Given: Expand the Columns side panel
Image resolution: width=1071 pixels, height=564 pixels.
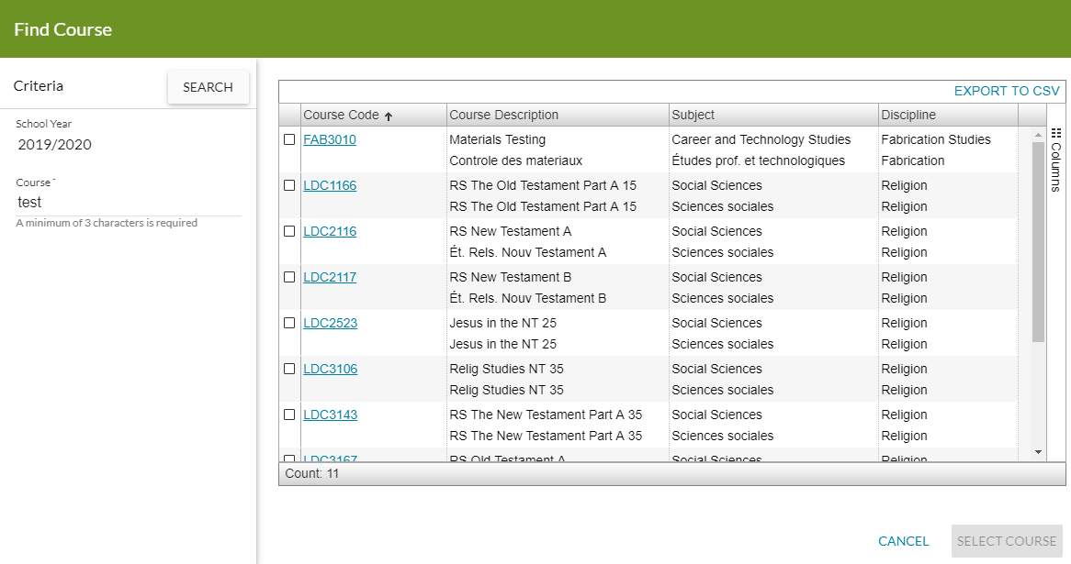Looking at the screenshot, I should pyautogui.click(x=1055, y=166).
